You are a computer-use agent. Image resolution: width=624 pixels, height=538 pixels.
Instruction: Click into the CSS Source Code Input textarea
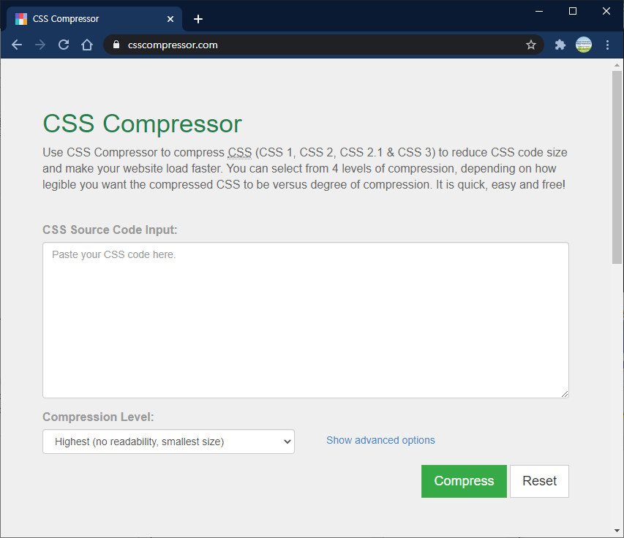(x=306, y=320)
